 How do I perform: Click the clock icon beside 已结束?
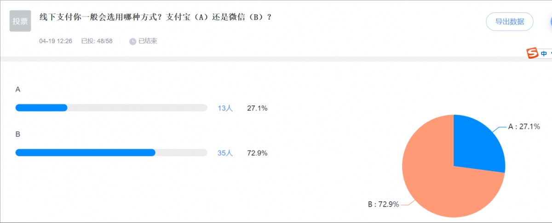(132, 41)
